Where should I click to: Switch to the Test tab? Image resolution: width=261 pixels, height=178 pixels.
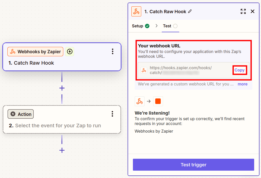[x=167, y=26]
